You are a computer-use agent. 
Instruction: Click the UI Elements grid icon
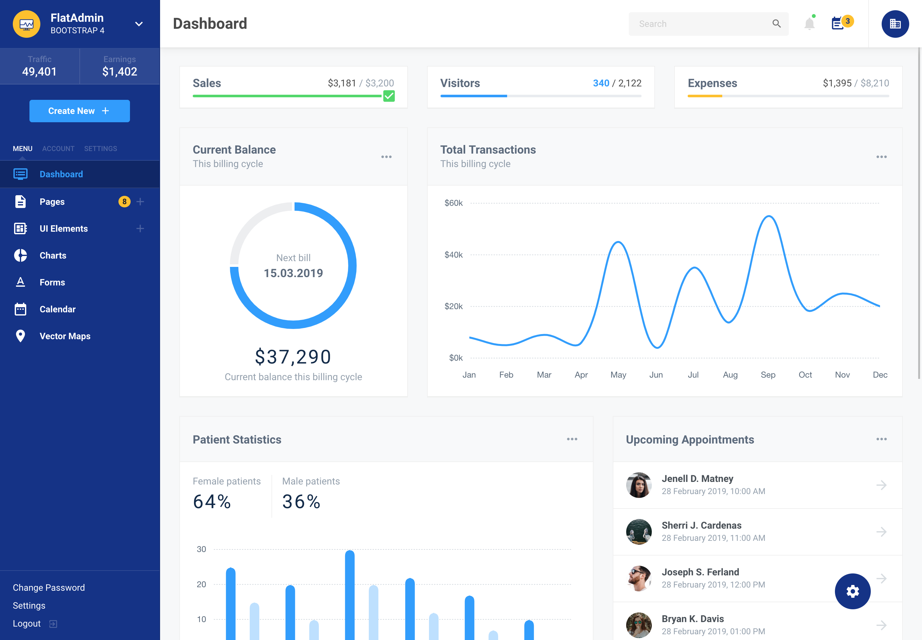pyautogui.click(x=20, y=228)
